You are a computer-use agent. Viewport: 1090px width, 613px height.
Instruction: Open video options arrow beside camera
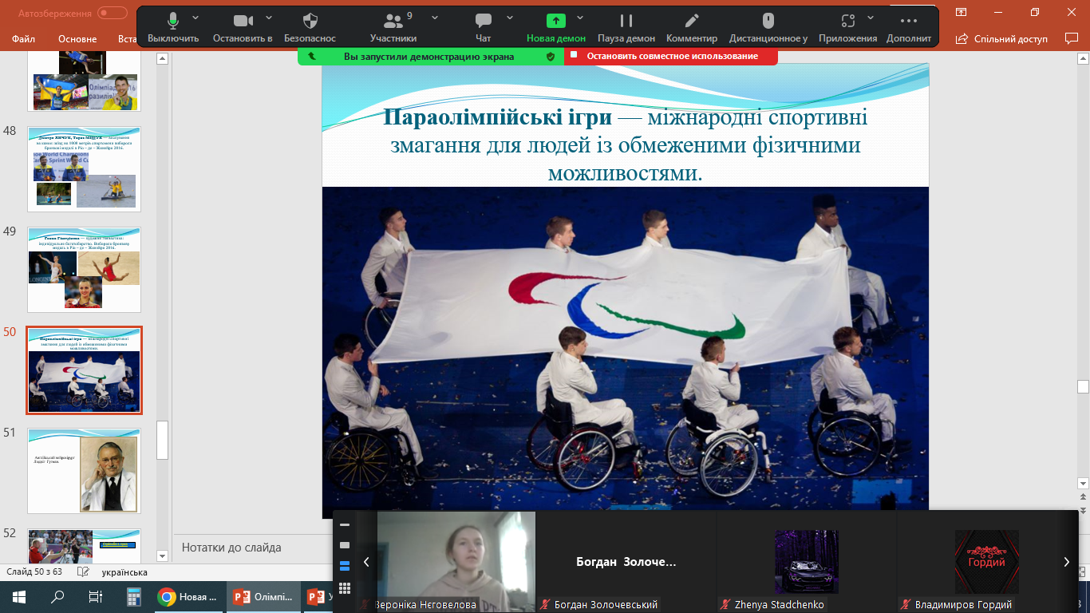pyautogui.click(x=268, y=18)
